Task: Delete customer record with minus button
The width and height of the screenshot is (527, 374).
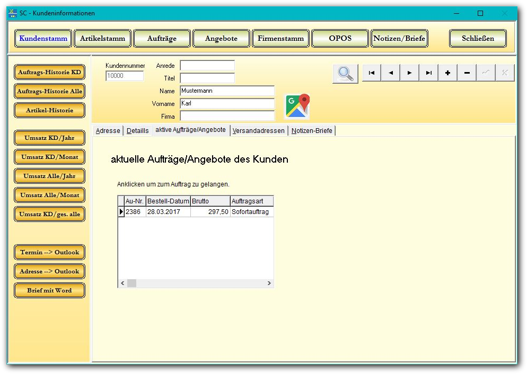Action: click(x=467, y=73)
